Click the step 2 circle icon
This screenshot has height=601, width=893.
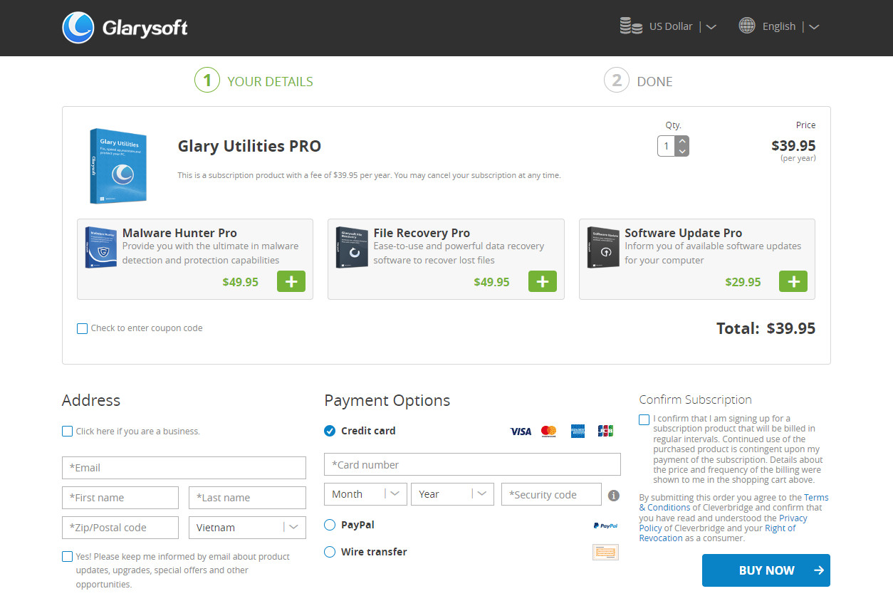click(x=617, y=80)
